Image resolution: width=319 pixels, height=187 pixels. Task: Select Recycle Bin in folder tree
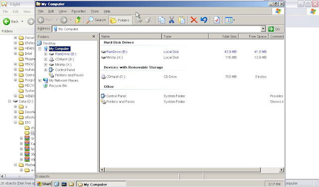click(58, 86)
